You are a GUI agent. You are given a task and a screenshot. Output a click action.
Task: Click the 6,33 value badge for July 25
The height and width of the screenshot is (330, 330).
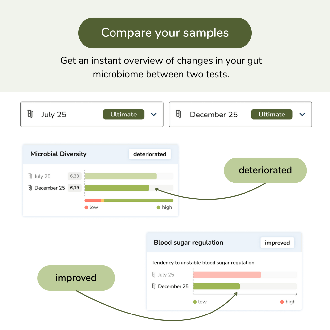74,176
